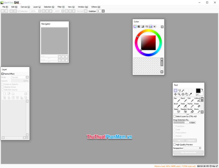Toggle the HSV slider view icon
This screenshot has height=168, width=219.
tap(143, 26)
